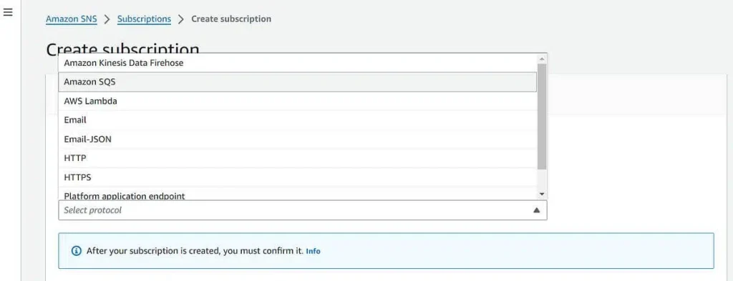Choose Amazon SQS from protocol list
The height and width of the screenshot is (281, 733).
pos(298,82)
